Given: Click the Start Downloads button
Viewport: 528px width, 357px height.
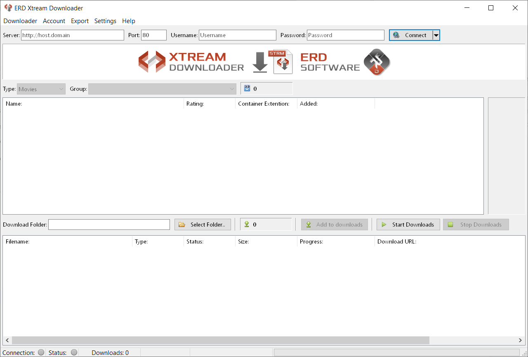Looking at the screenshot, I should point(408,225).
